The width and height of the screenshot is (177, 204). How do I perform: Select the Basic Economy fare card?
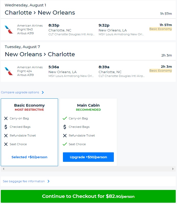[29, 132]
